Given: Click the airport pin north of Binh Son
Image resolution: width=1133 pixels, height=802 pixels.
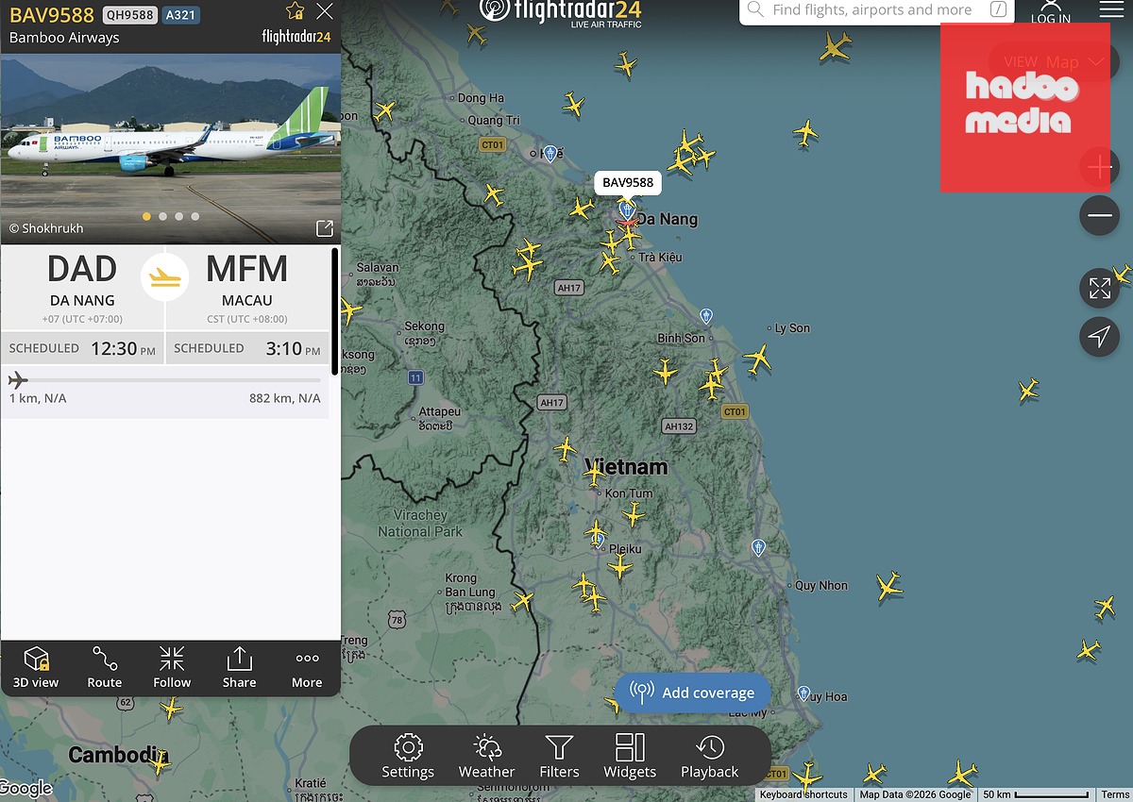Looking at the screenshot, I should coord(705,316).
